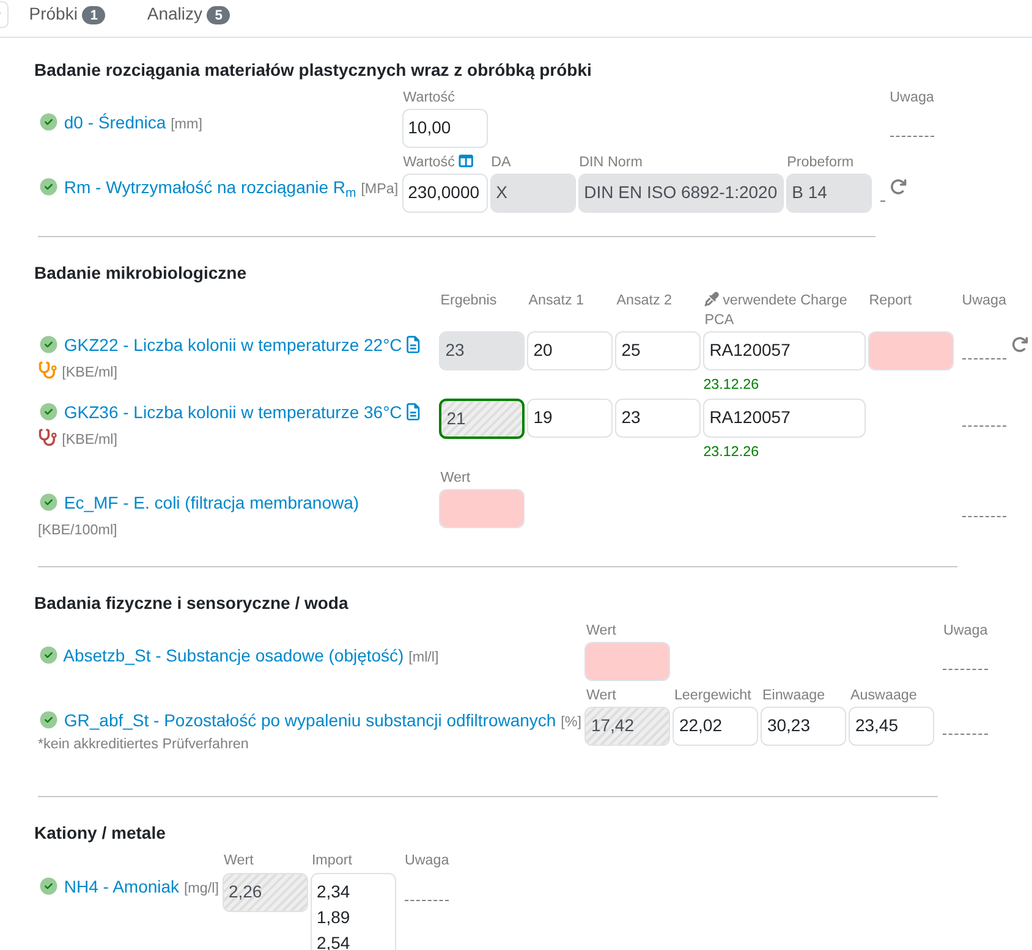Click the Ansatz 1 field of GKZ36

tap(570, 418)
